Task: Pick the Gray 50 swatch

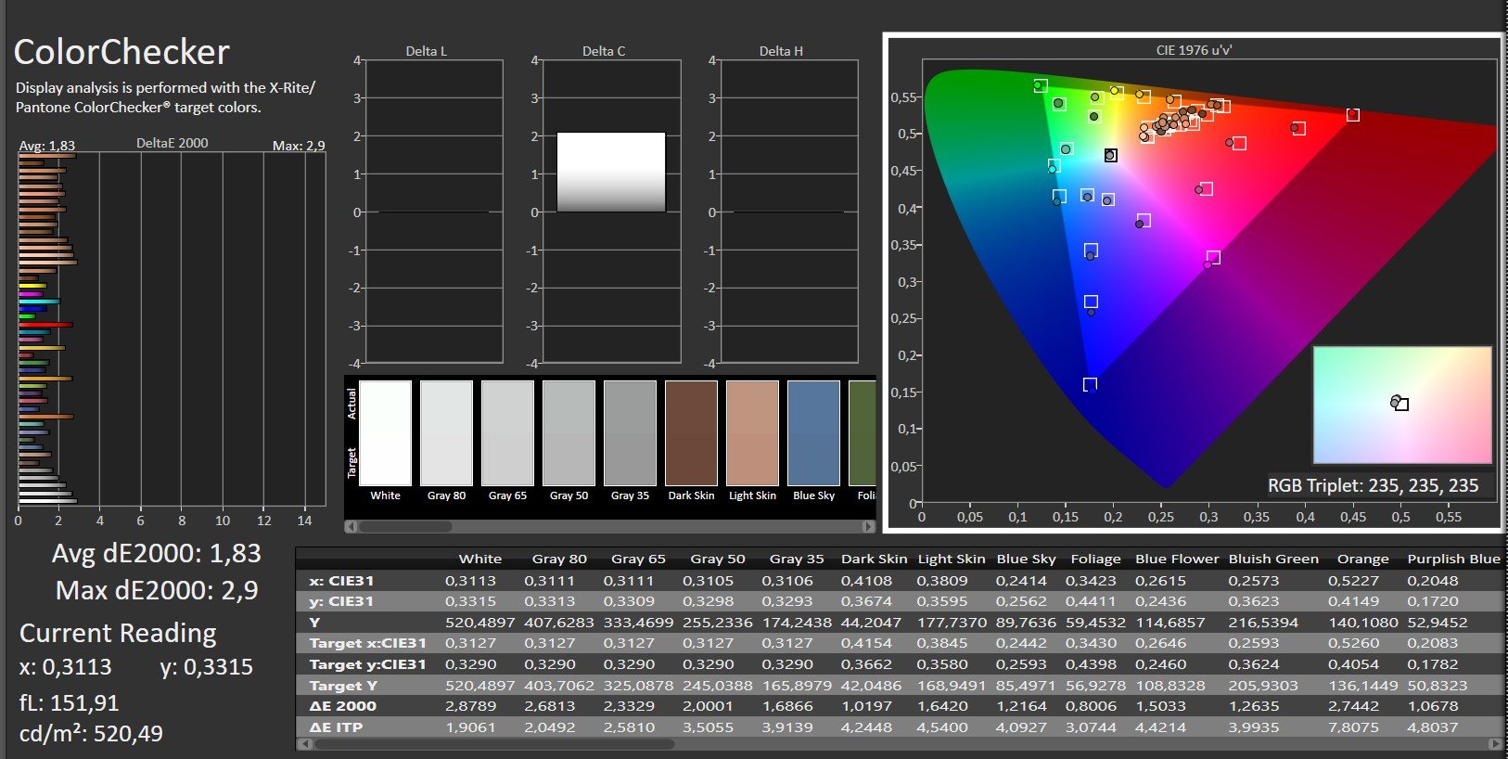Action: pos(569,433)
